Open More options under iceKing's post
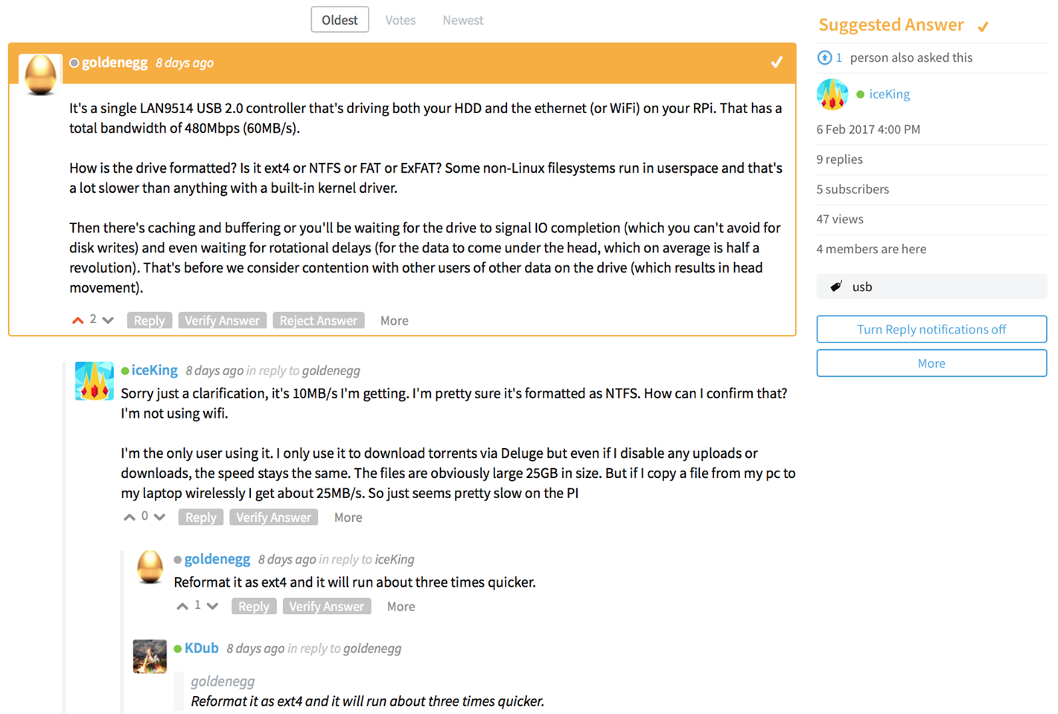This screenshot has width=1058, height=714. 348,517
